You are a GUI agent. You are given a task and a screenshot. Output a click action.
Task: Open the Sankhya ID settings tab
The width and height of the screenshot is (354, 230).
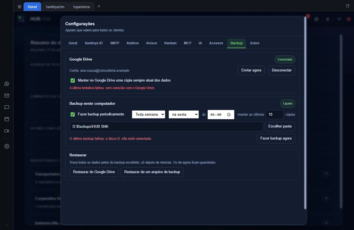[94, 43]
